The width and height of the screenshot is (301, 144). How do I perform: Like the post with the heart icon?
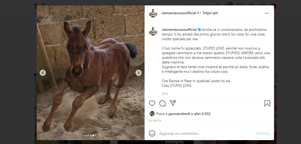click(152, 103)
